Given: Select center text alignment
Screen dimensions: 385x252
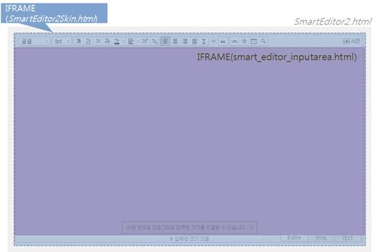Looking at the screenshot, I should point(175,41).
